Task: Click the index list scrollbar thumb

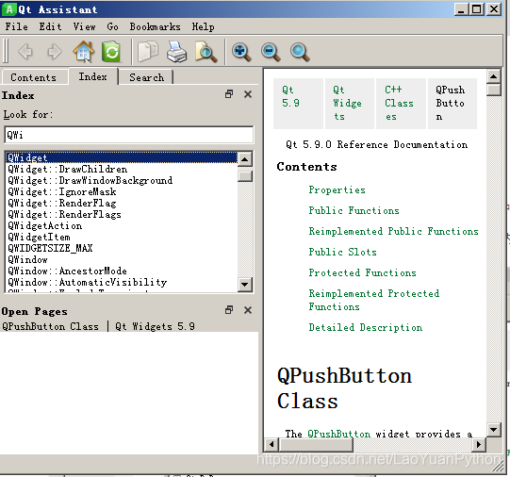Action: coord(245,176)
